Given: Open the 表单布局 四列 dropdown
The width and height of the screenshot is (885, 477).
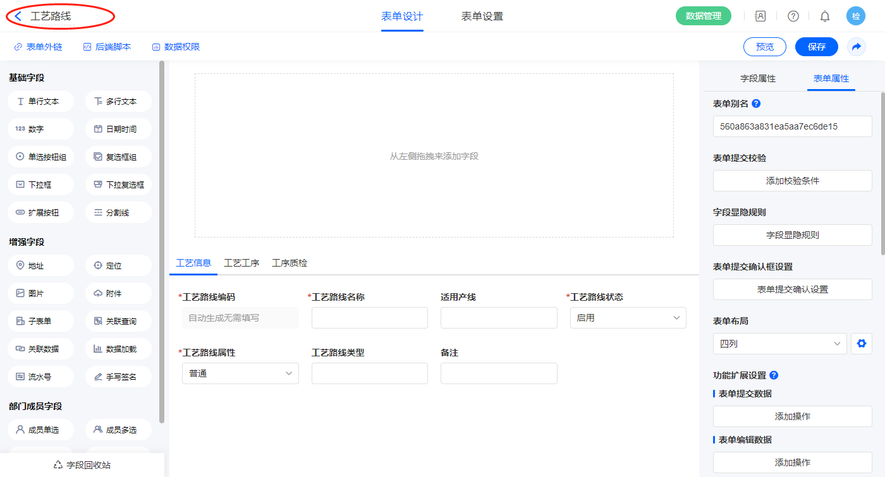Looking at the screenshot, I should click(779, 344).
